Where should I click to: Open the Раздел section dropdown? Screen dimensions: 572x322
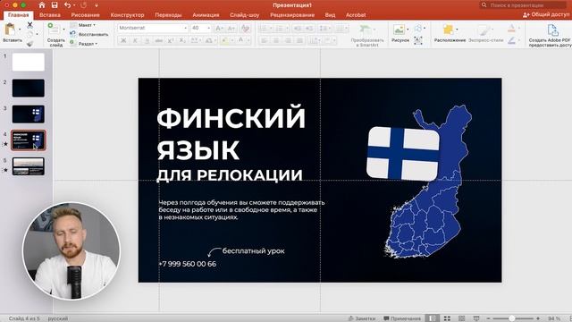click(x=88, y=44)
